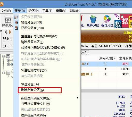The width and height of the screenshot is (132, 117).
Task: Click the 17.9GB value in details
Action: [120, 103]
